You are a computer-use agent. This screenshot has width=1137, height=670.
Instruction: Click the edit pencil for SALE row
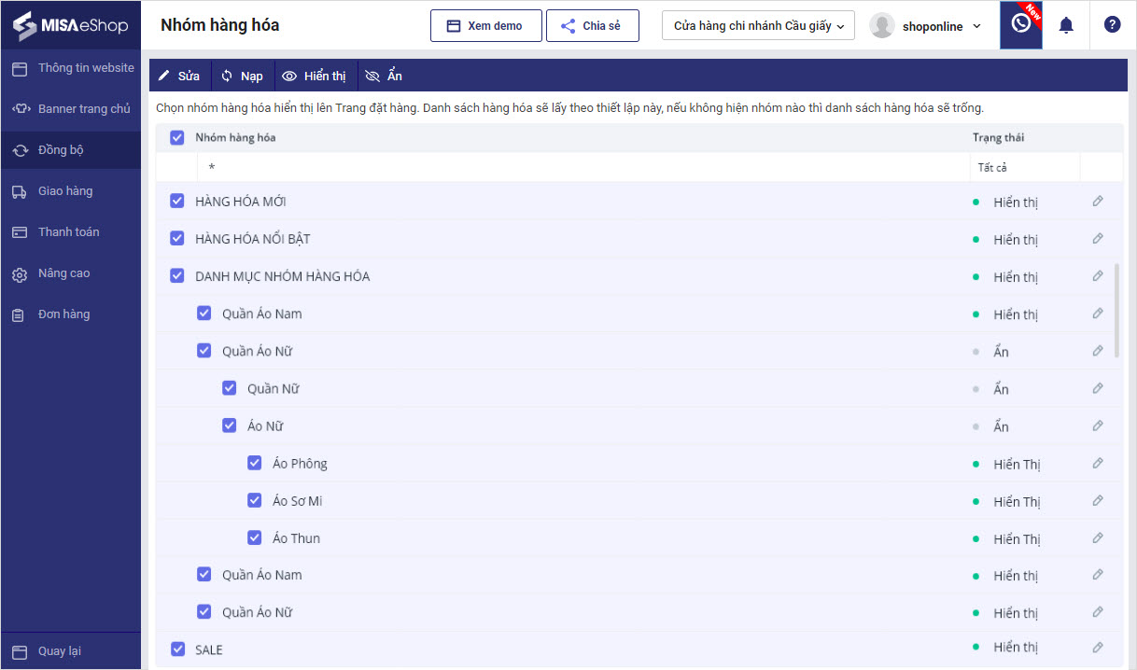click(1098, 648)
